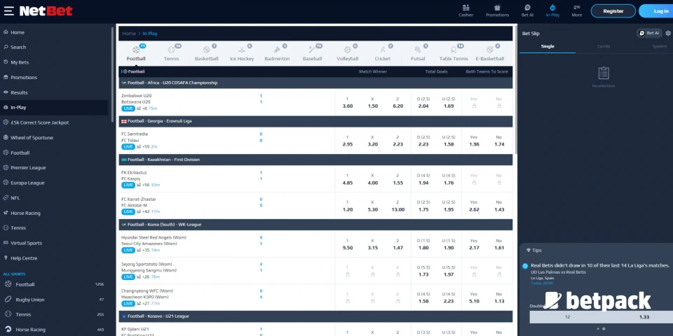673x336 pixels.
Task: Pick Zimbabwe U20 win at 3.60
Action: click(347, 102)
